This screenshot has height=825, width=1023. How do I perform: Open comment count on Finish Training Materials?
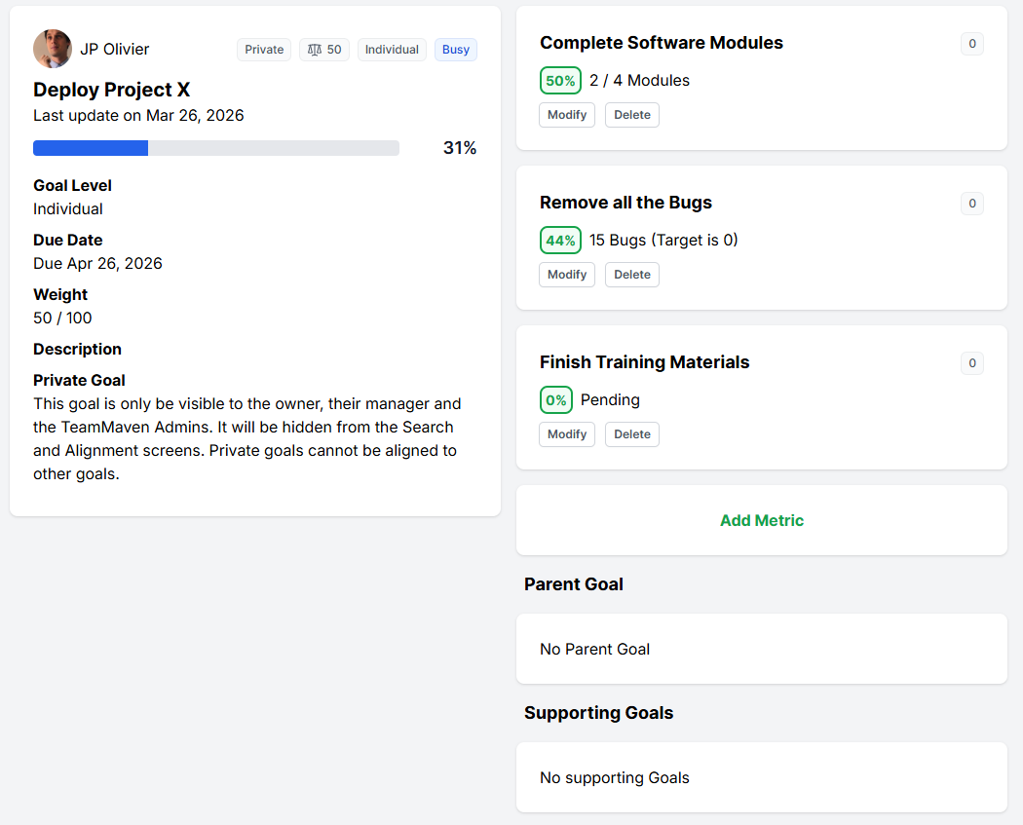coord(971,363)
